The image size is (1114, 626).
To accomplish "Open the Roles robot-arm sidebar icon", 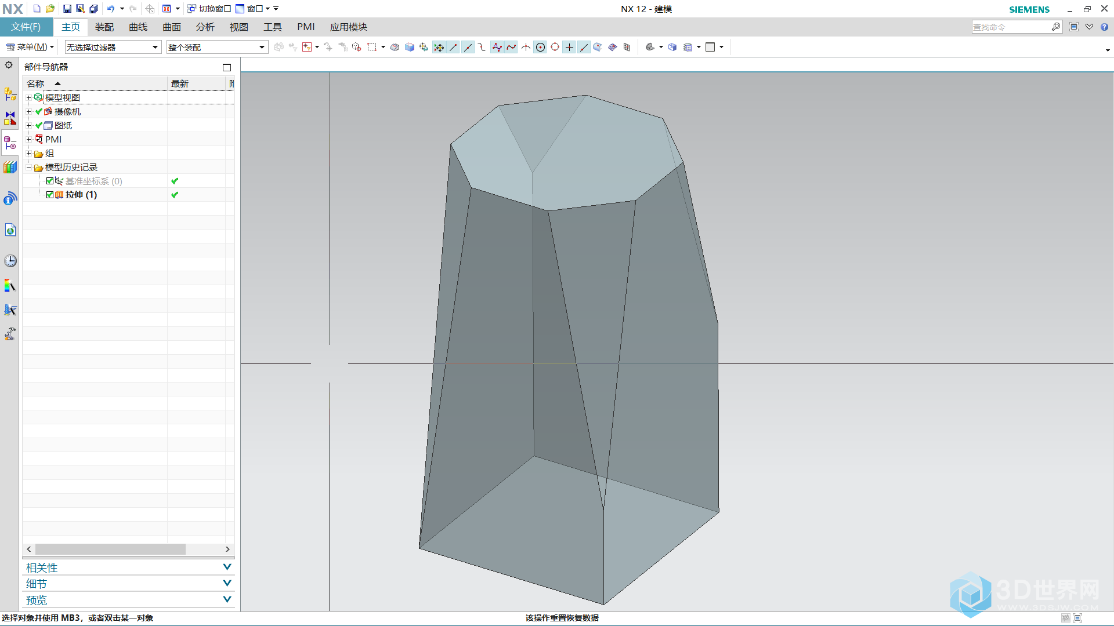I will (10, 334).
